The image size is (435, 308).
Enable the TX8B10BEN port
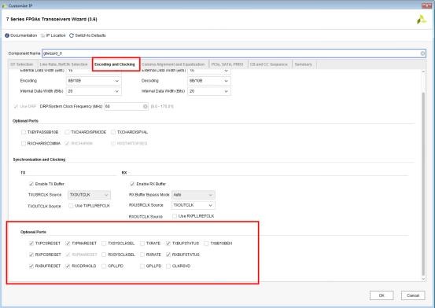(206, 244)
